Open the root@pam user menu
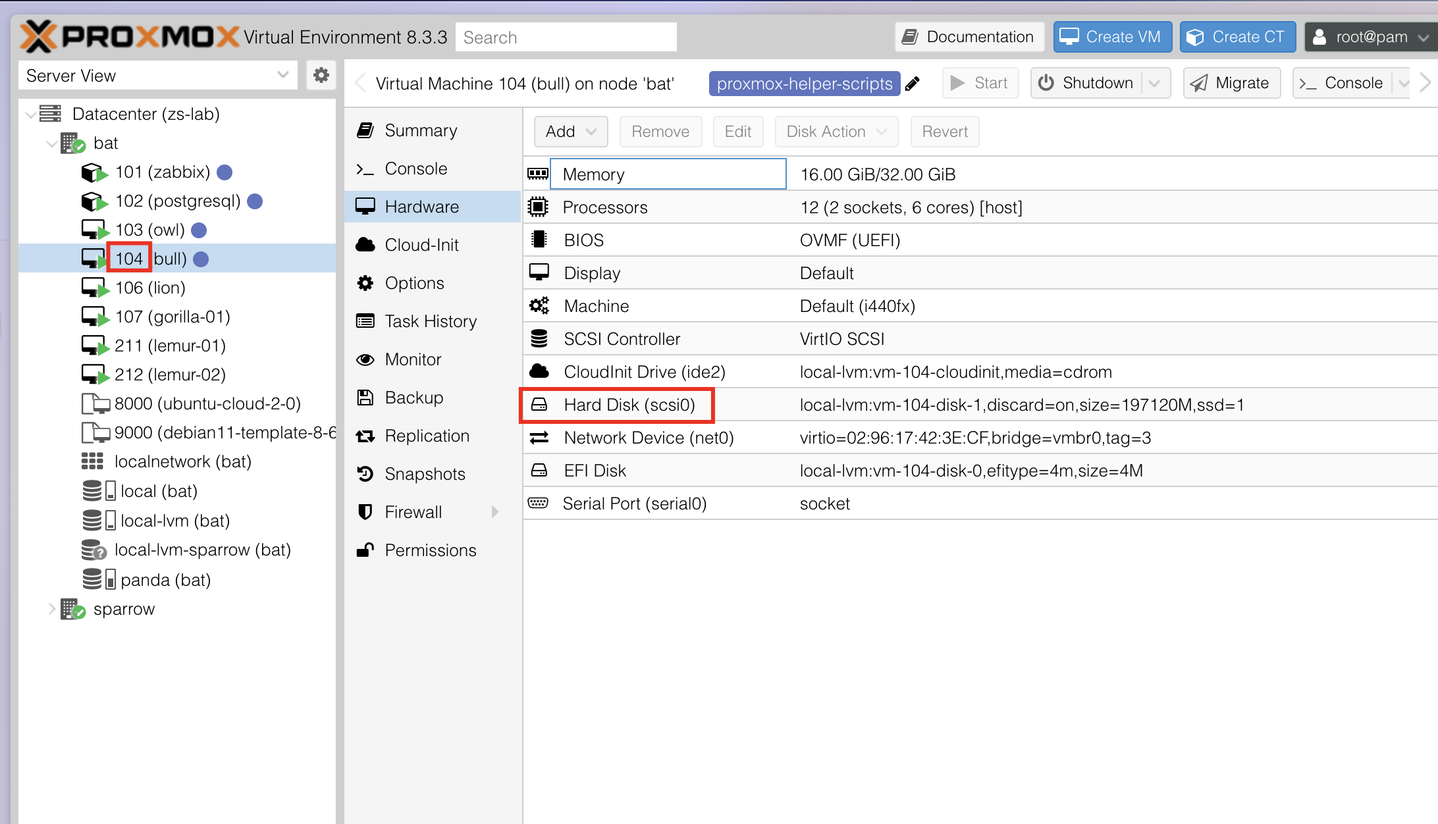Image resolution: width=1438 pixels, height=824 pixels. click(1370, 37)
